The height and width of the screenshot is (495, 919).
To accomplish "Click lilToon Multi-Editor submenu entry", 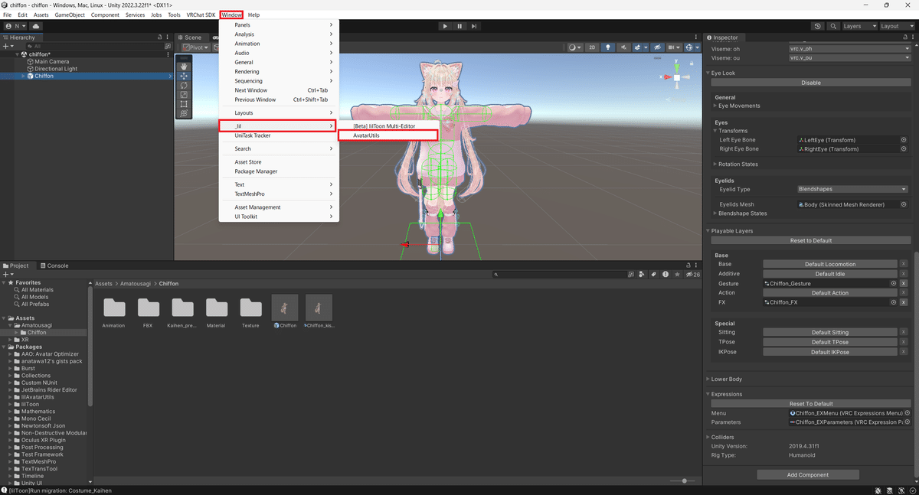I will coord(384,125).
